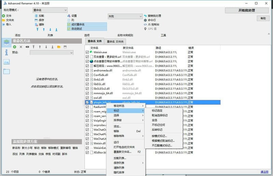Click the information icon in left sidebar
Viewport: 273px width, 176px height.
click(x=6, y=52)
